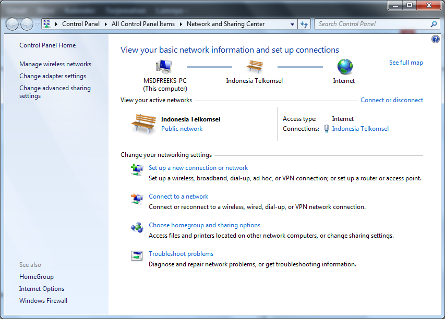Screen dimensions: 445x319
Task: Open Manage wireless networks
Action: 55,64
